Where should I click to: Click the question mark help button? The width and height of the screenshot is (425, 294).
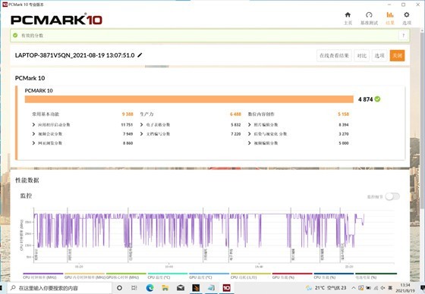click(403, 36)
